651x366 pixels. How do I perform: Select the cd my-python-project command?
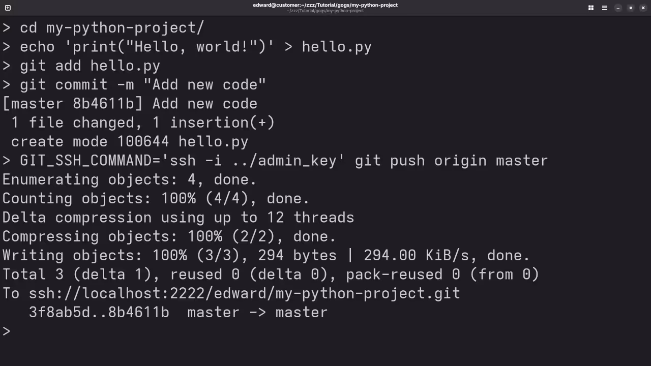tap(112, 27)
